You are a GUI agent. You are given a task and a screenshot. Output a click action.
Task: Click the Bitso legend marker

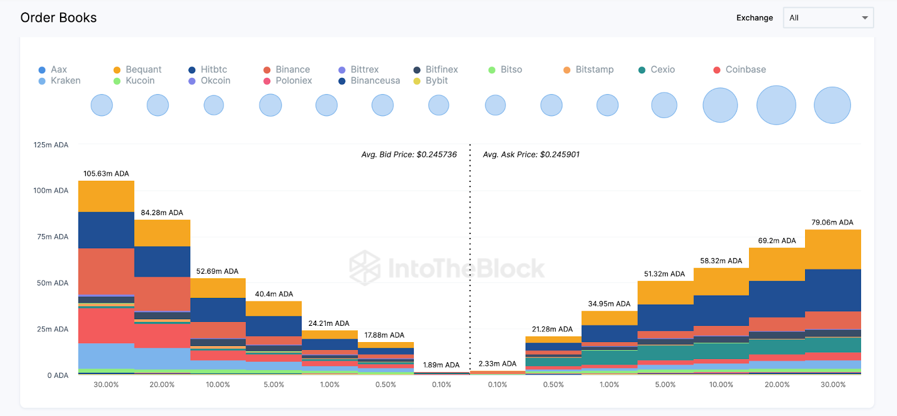click(x=492, y=70)
